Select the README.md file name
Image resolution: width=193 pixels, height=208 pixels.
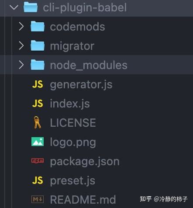click(83, 200)
